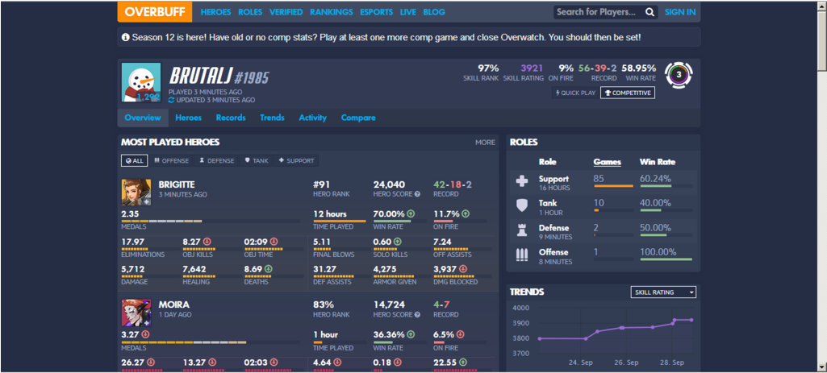The image size is (827, 373).
Task: Click the Defense role tower icon
Action: (522, 230)
